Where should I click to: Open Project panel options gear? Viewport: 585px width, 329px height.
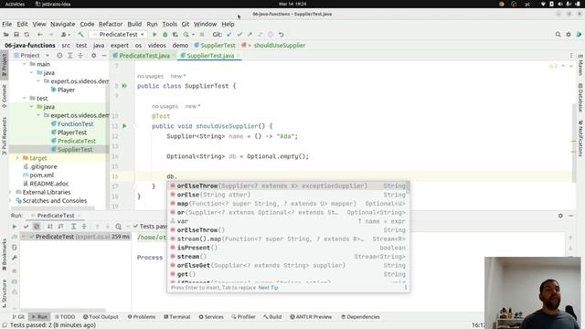coord(93,55)
